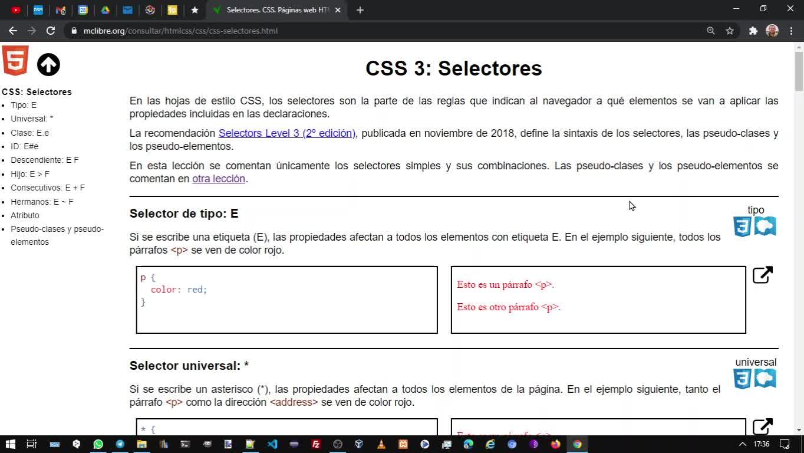Open the on-screen keyboard taskbar icon
804x453 pixels.
tap(54, 444)
